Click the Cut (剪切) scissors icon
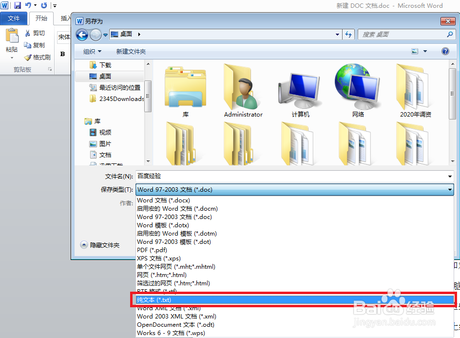 (28, 33)
